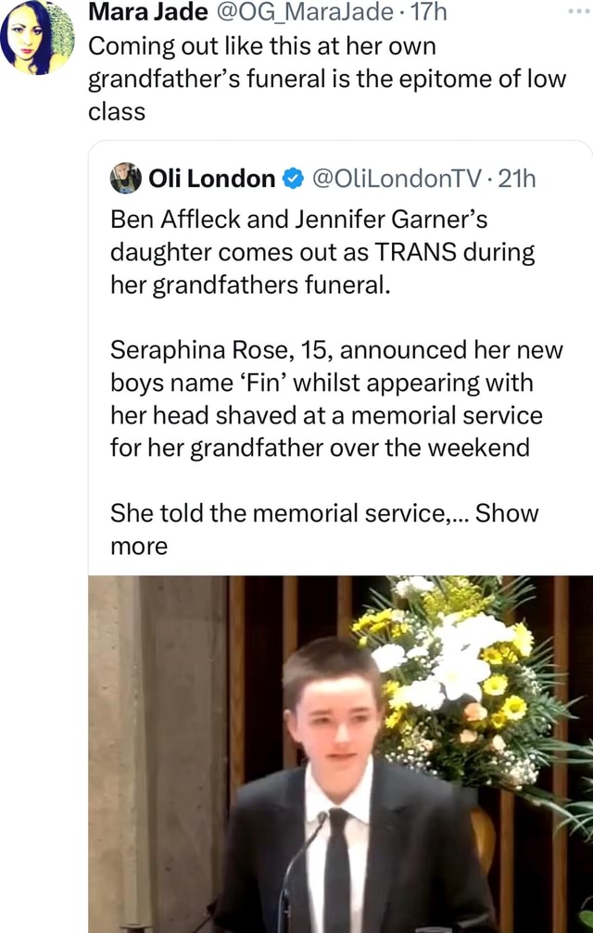Viewport: 593px width, 933px height.
Task: Click Oli London's small profile picture
Action: pyautogui.click(x=125, y=178)
